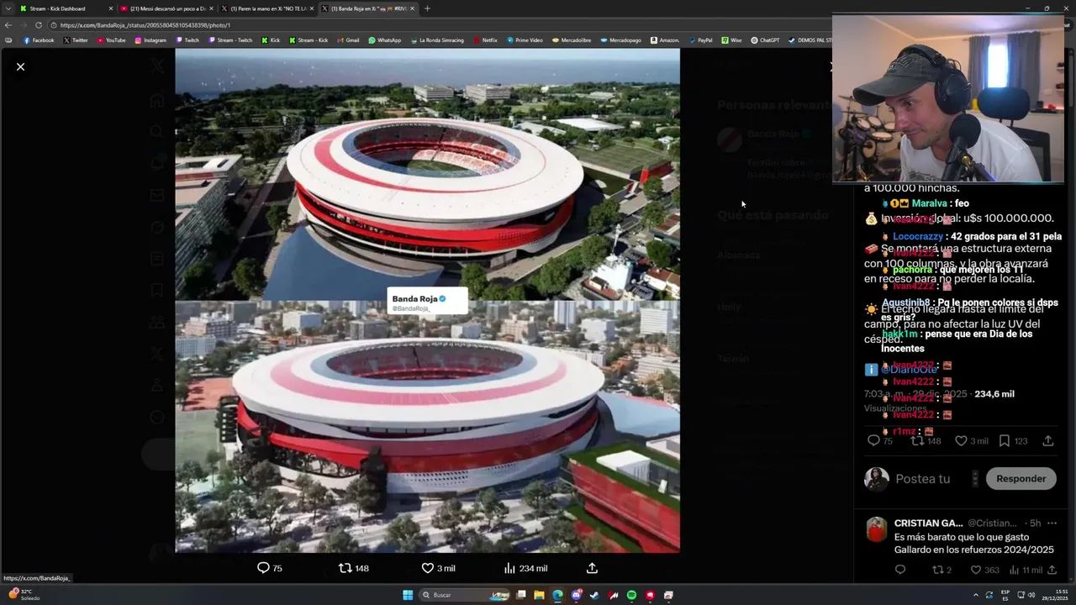Image resolution: width=1076 pixels, height=605 pixels.
Task: Retweet the CRISTIAN GA comment (2)
Action: point(938,570)
